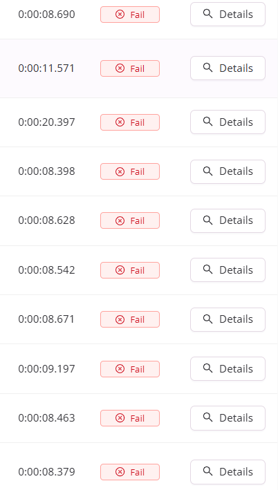
Task: Click magnifier icon in the 0:00:11.571 row
Action: [x=208, y=68]
